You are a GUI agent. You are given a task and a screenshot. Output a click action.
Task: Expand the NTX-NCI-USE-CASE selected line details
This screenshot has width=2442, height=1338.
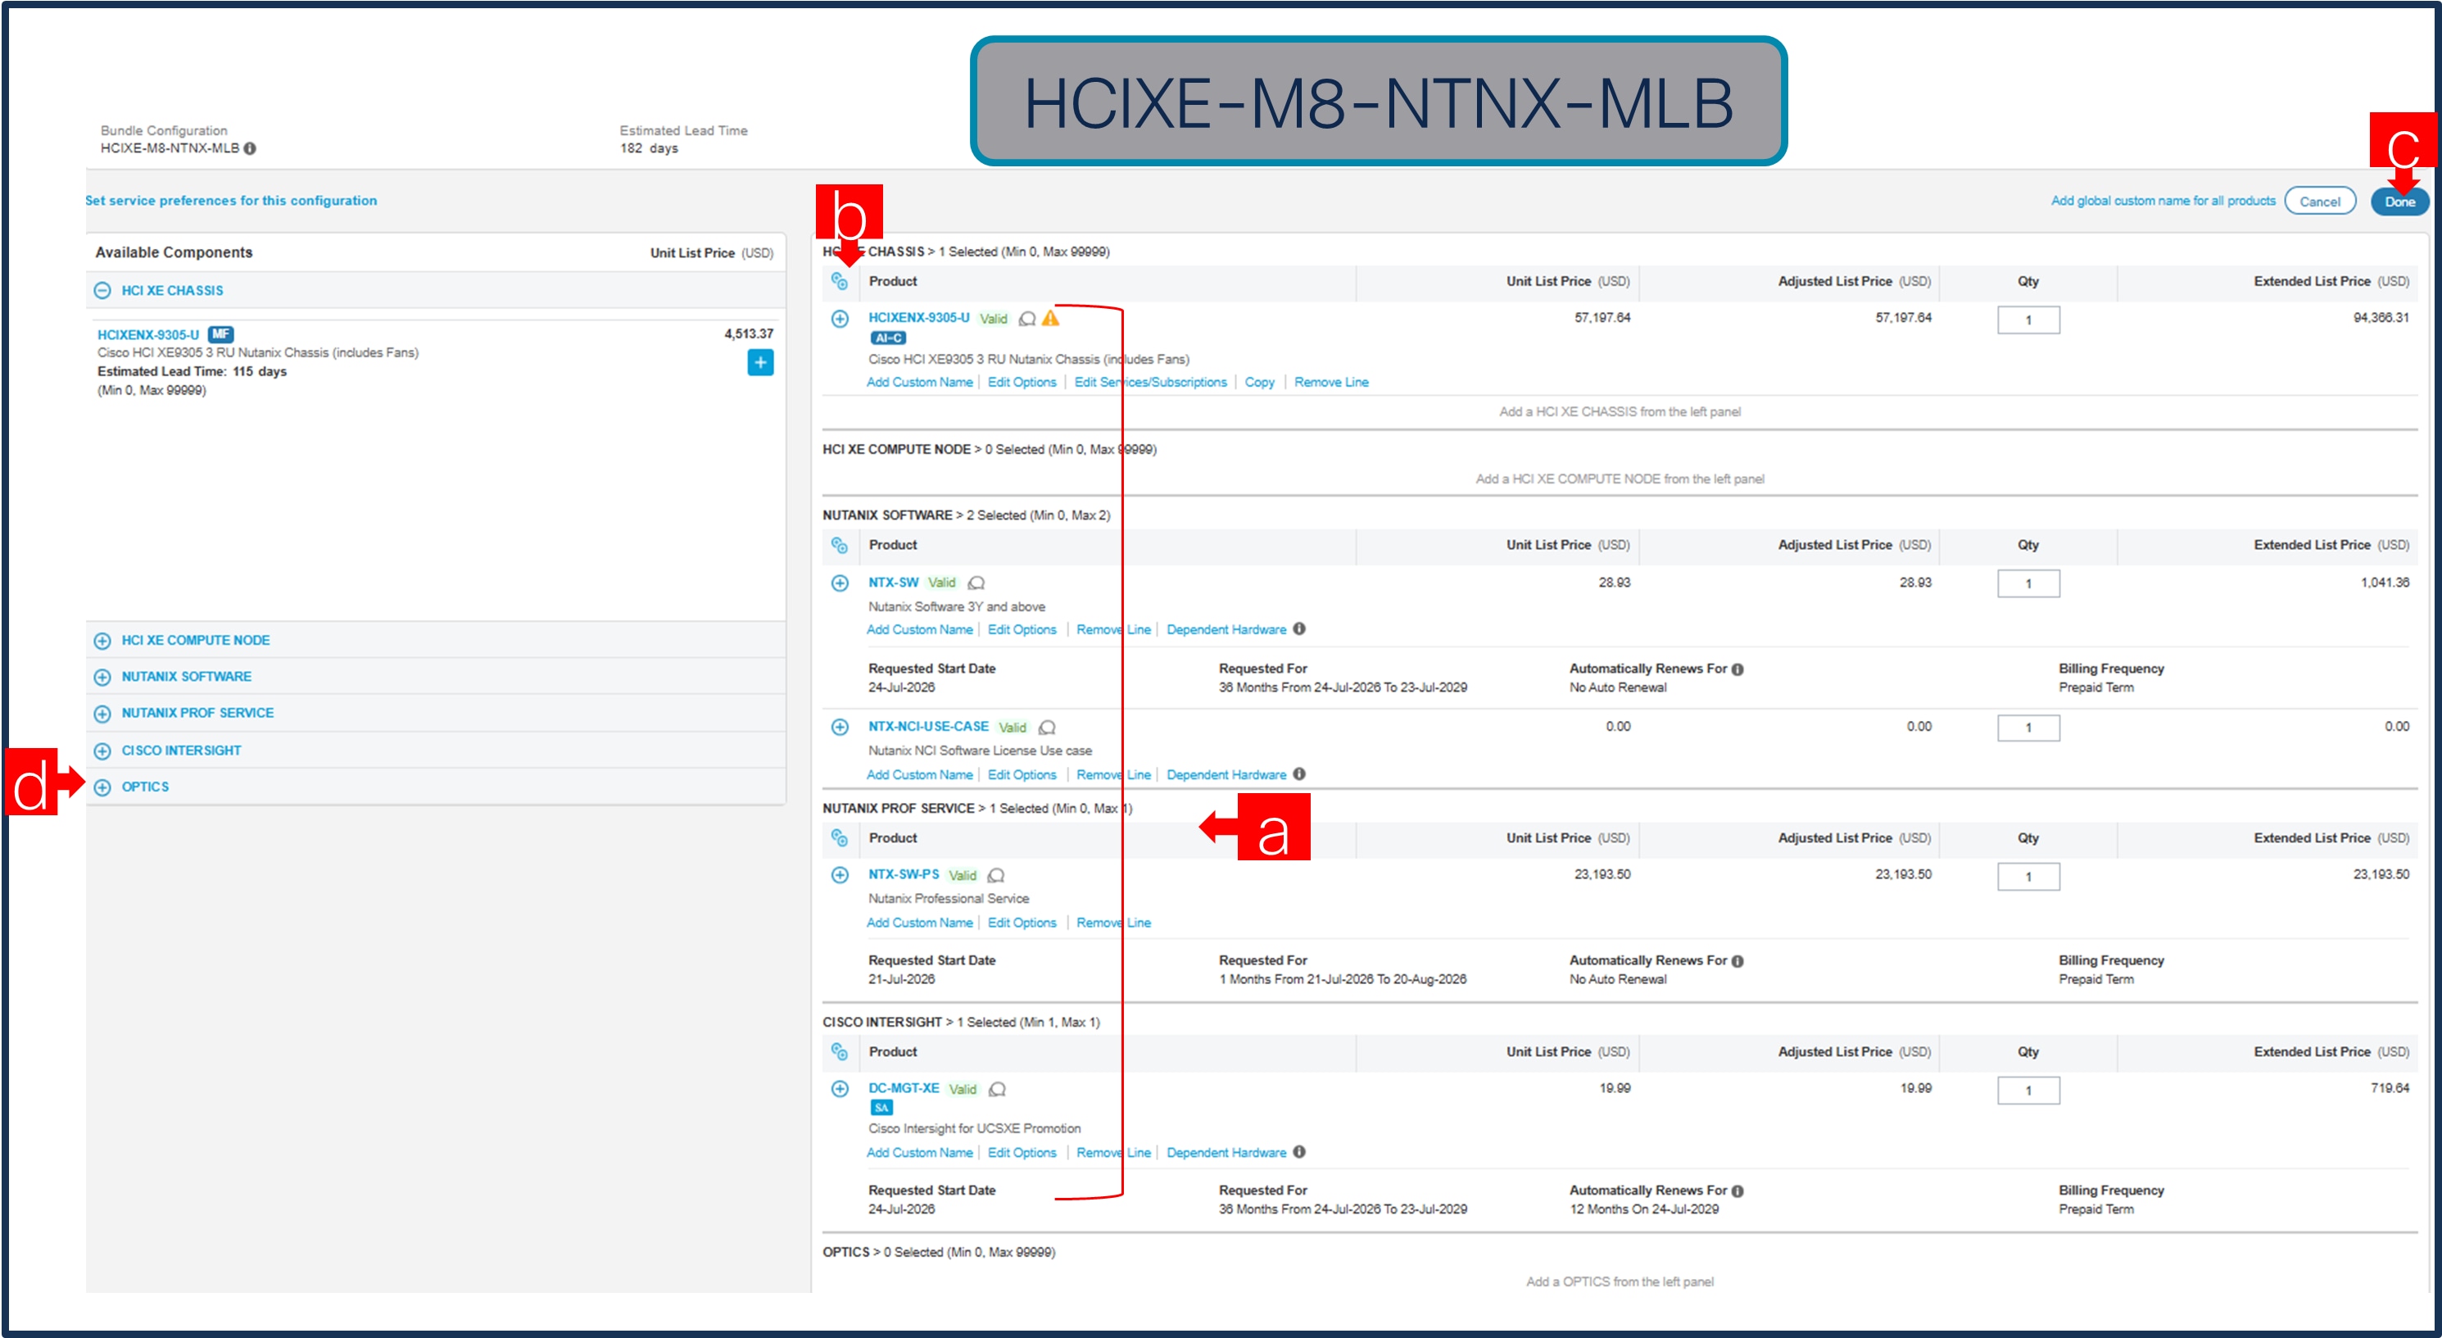(x=839, y=728)
